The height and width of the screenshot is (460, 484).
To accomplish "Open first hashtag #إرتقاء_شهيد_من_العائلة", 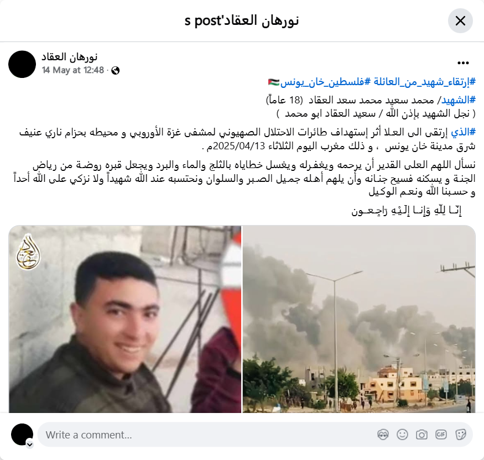I will pyautogui.click(x=423, y=82).
